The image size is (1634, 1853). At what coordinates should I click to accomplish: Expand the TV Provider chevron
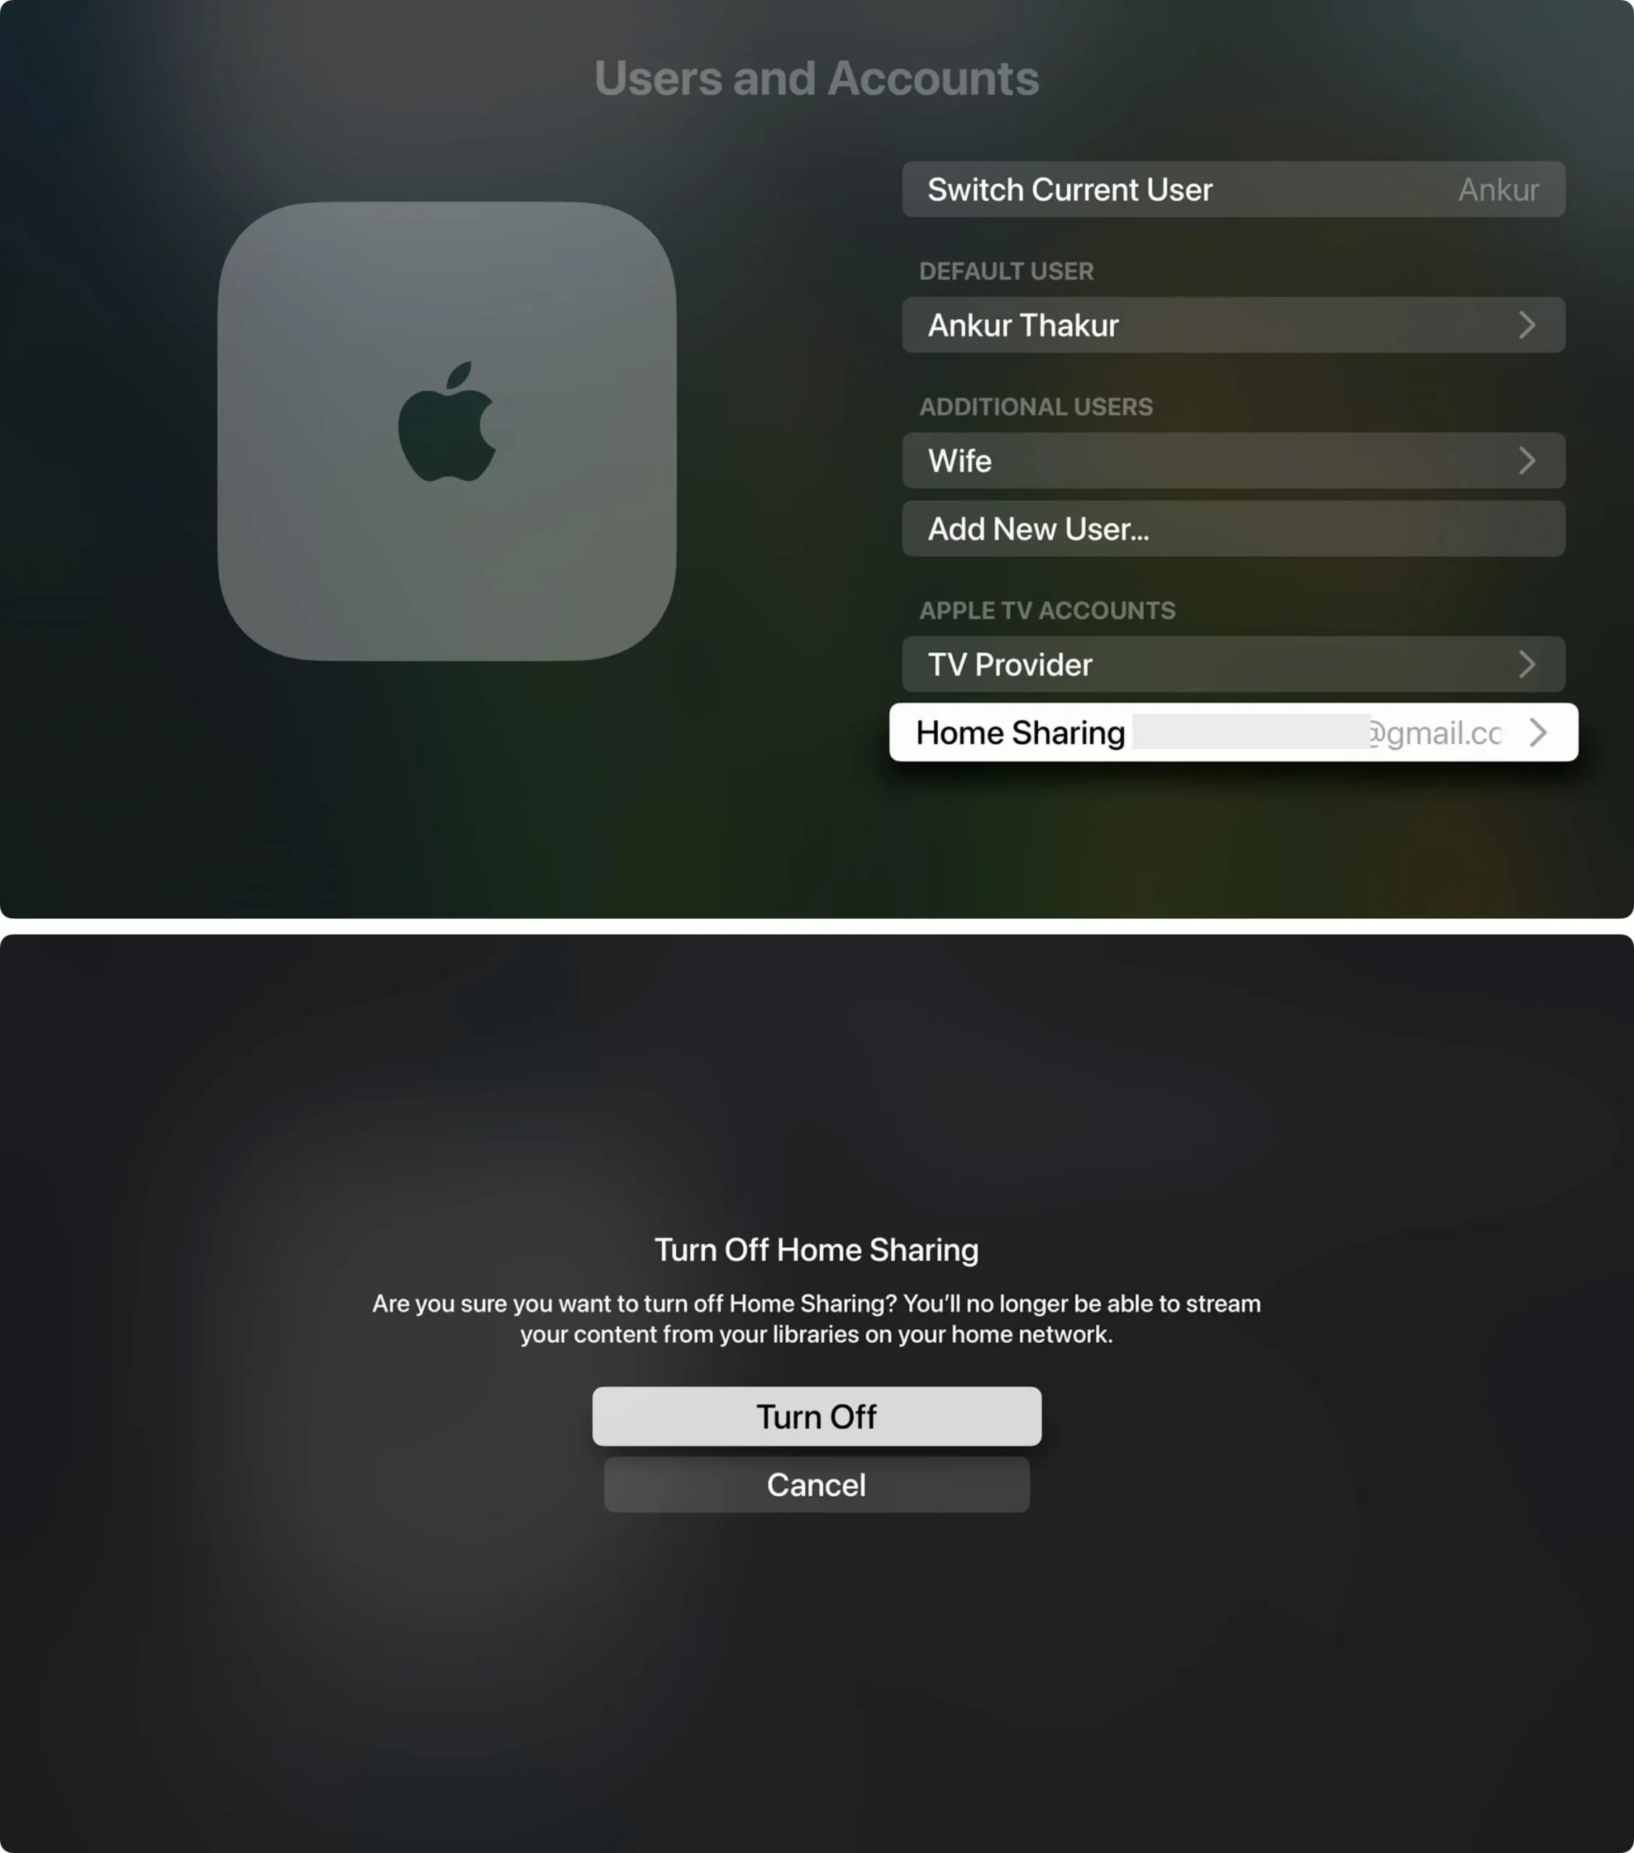(x=1525, y=664)
